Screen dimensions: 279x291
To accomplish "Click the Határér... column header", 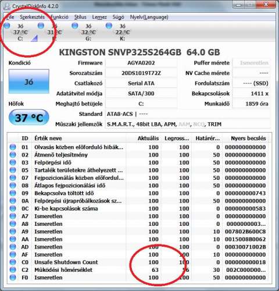I will 208,139.
